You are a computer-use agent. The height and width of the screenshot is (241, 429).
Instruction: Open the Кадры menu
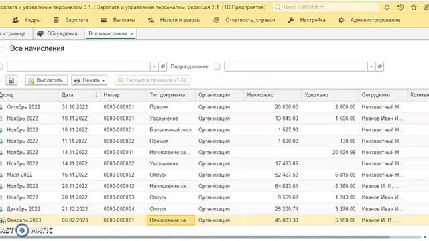[33, 20]
